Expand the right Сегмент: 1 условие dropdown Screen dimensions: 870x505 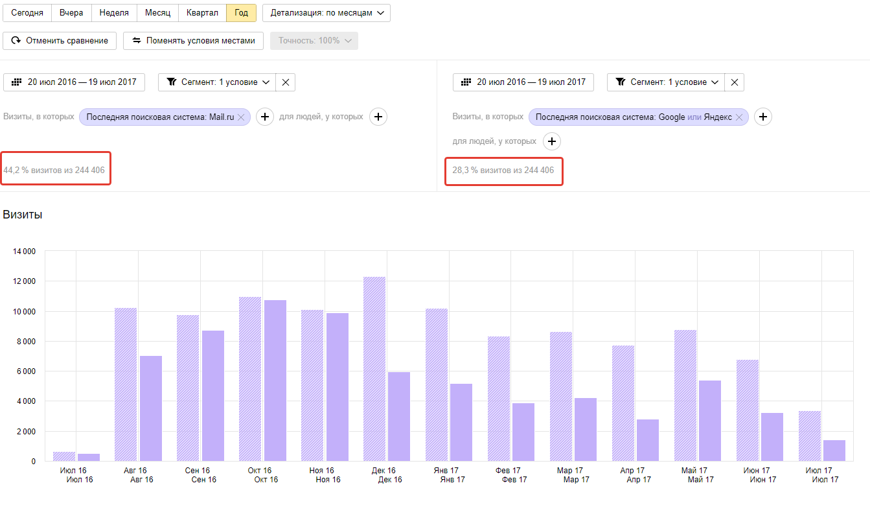(x=666, y=82)
